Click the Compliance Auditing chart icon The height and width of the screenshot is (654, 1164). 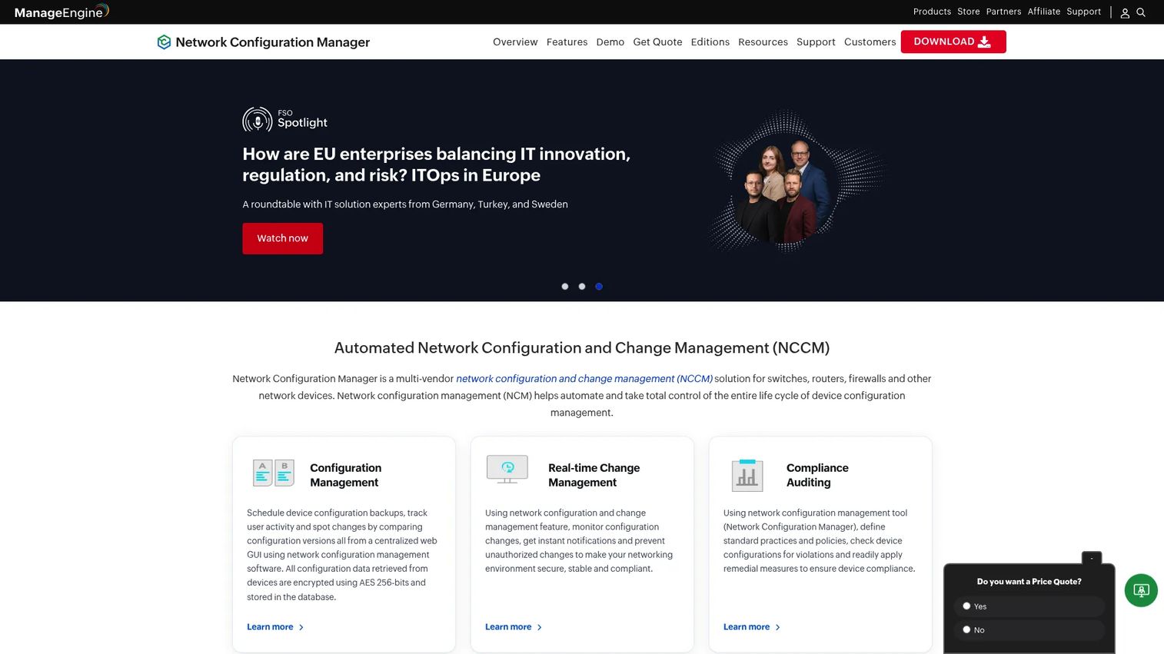point(747,475)
